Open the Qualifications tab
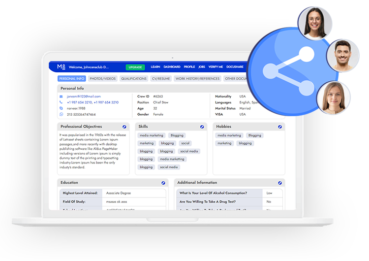The image size is (369, 261). point(134,79)
